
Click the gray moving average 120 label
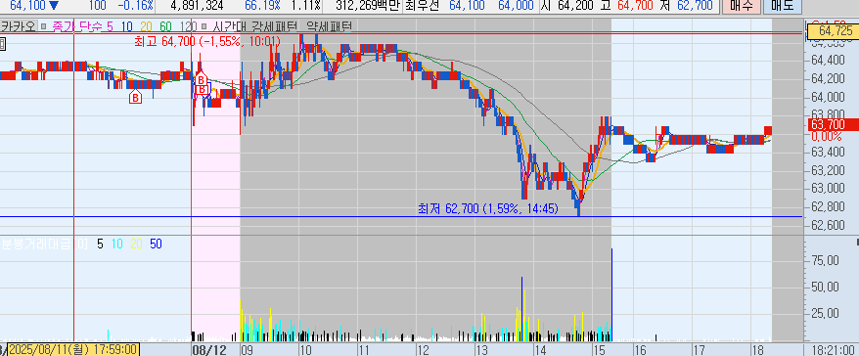(188, 25)
